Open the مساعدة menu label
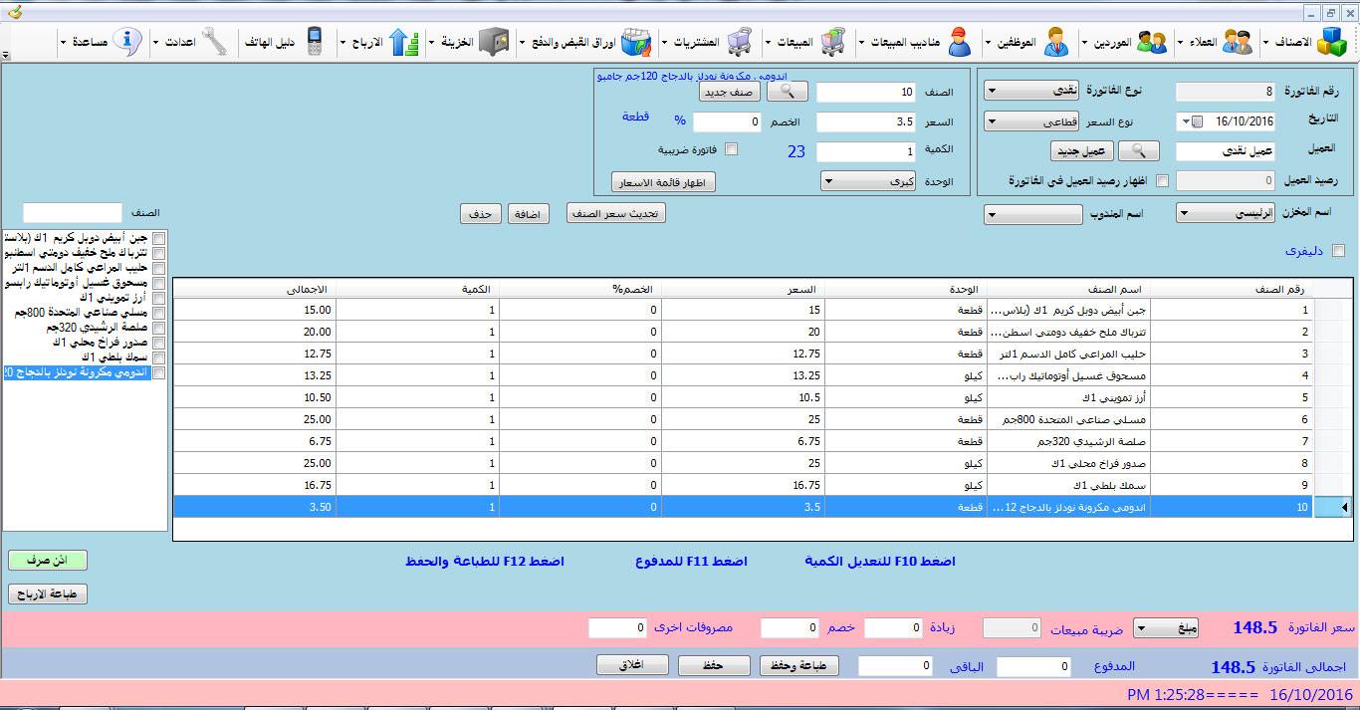1360x710 pixels. pos(89,43)
